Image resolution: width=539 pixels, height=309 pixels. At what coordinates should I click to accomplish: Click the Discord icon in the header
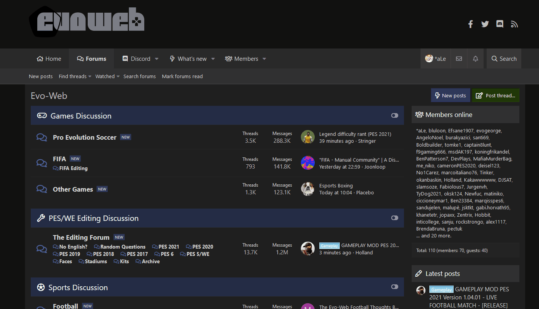point(500,24)
